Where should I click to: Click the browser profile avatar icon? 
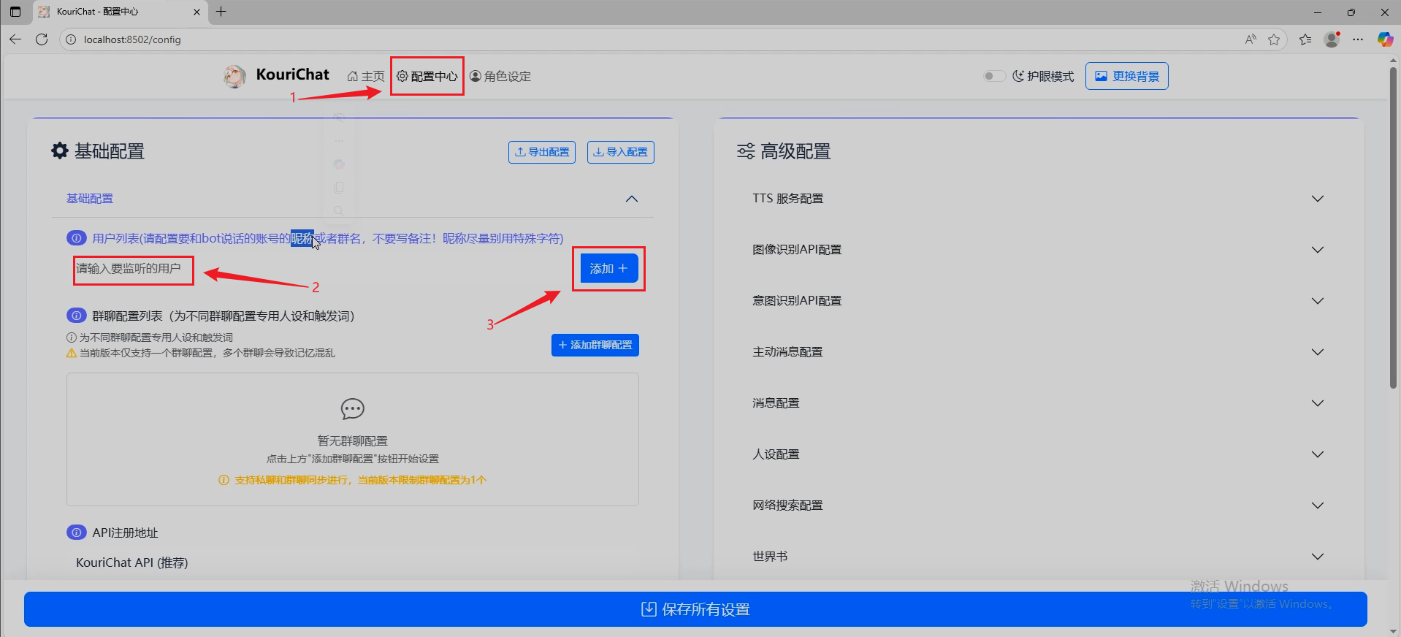pyautogui.click(x=1332, y=39)
